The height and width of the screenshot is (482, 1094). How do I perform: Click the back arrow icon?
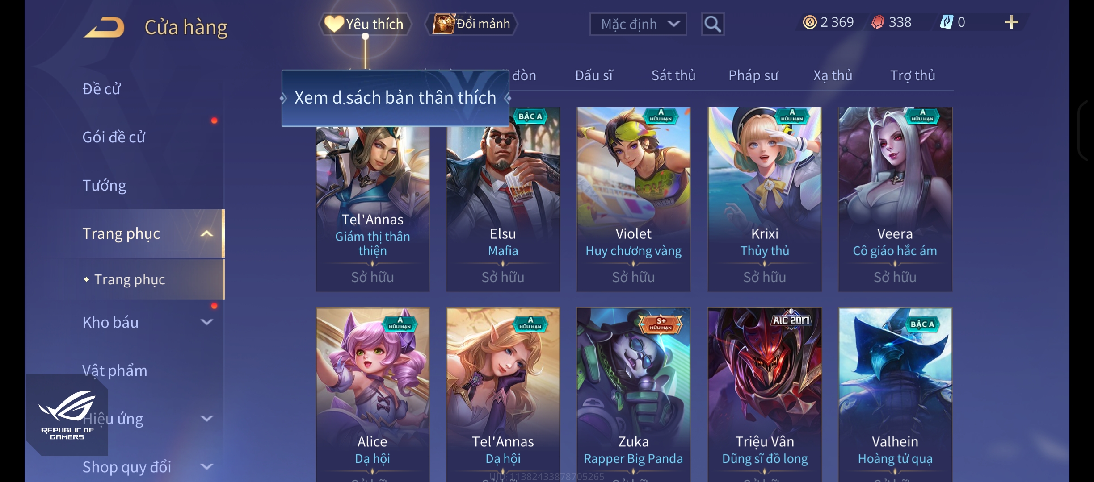[x=104, y=27]
